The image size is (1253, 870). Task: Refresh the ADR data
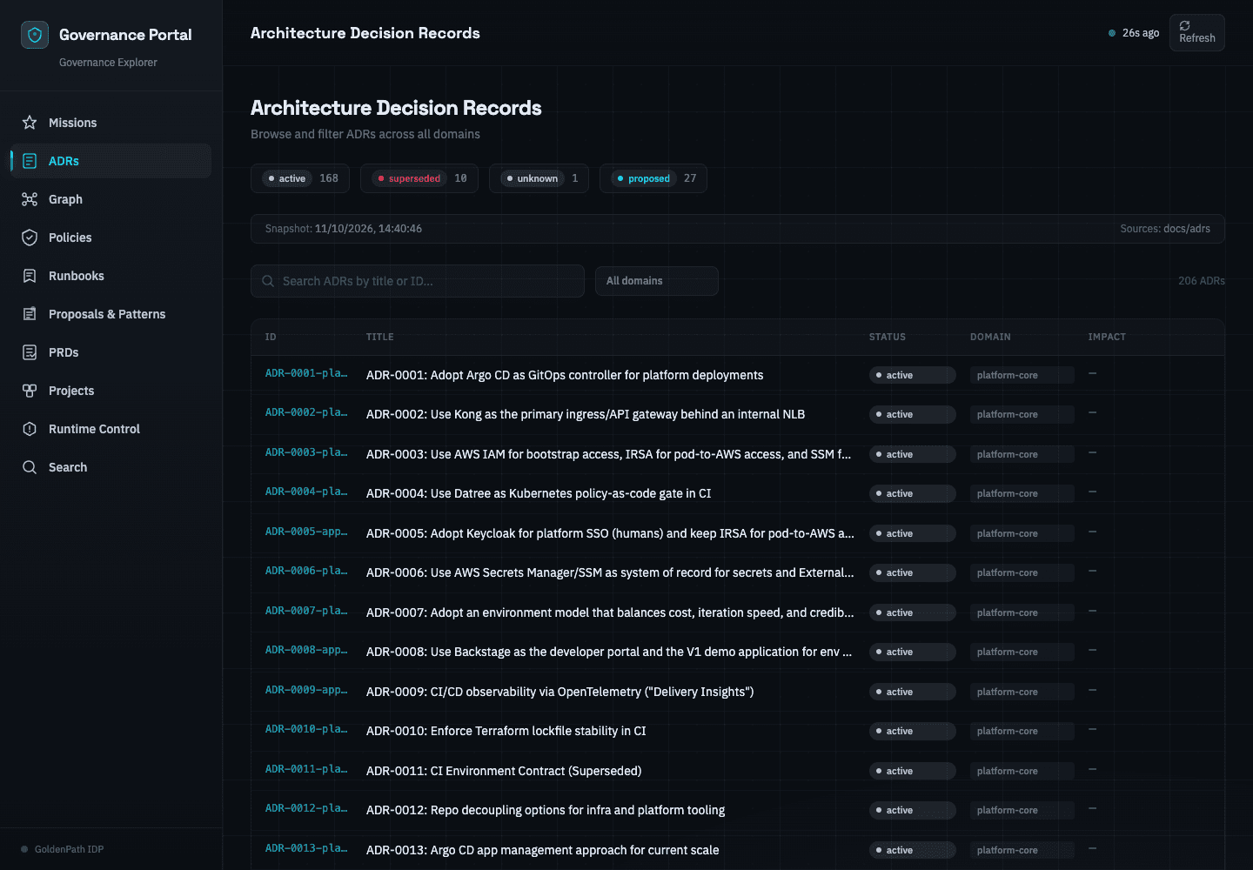point(1197,33)
